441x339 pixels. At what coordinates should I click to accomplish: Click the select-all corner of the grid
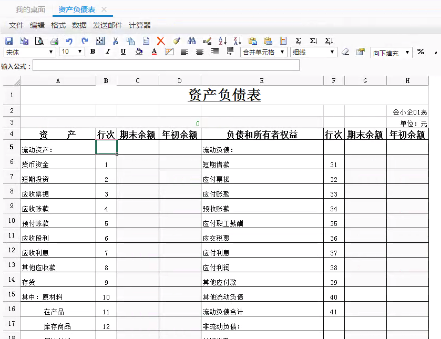pos(12,81)
